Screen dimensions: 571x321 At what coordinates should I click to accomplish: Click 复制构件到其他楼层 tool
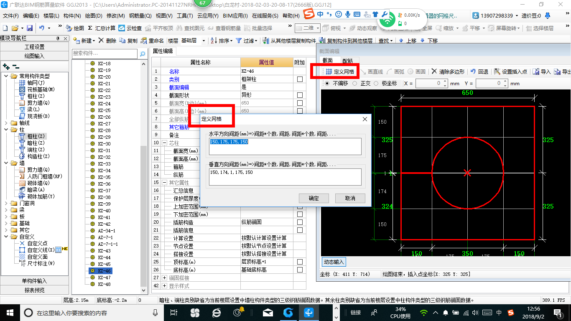click(x=346, y=41)
